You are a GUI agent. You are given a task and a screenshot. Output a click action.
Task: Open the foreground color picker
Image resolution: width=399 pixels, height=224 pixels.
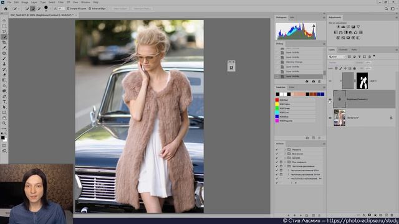click(x=2, y=138)
